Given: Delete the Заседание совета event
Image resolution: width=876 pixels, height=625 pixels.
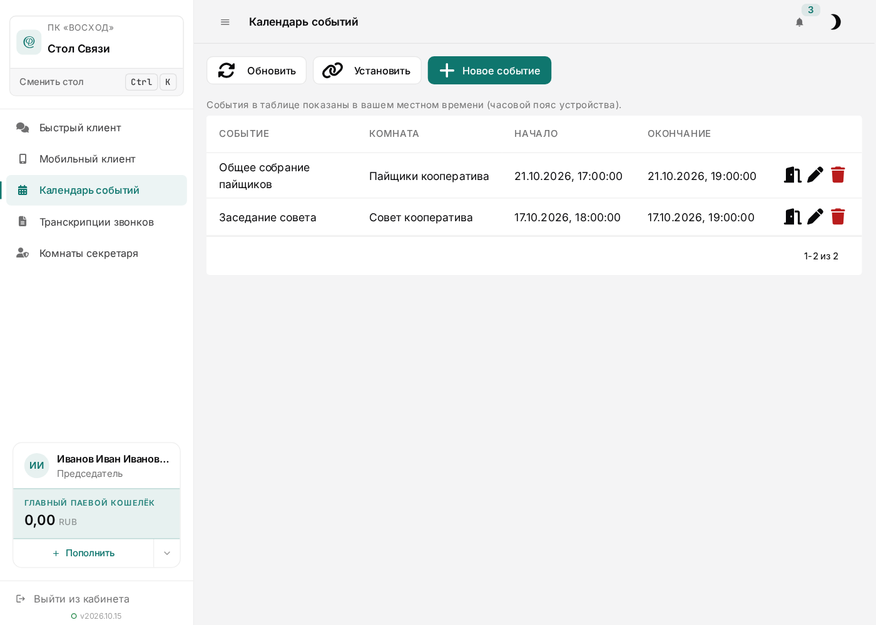Looking at the screenshot, I should [x=838, y=217].
